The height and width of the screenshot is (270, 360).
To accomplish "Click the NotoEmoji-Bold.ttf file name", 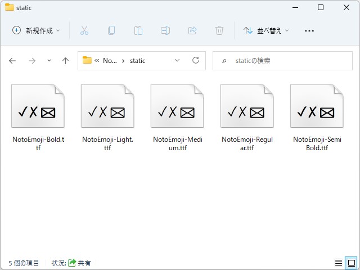I will tap(38, 143).
